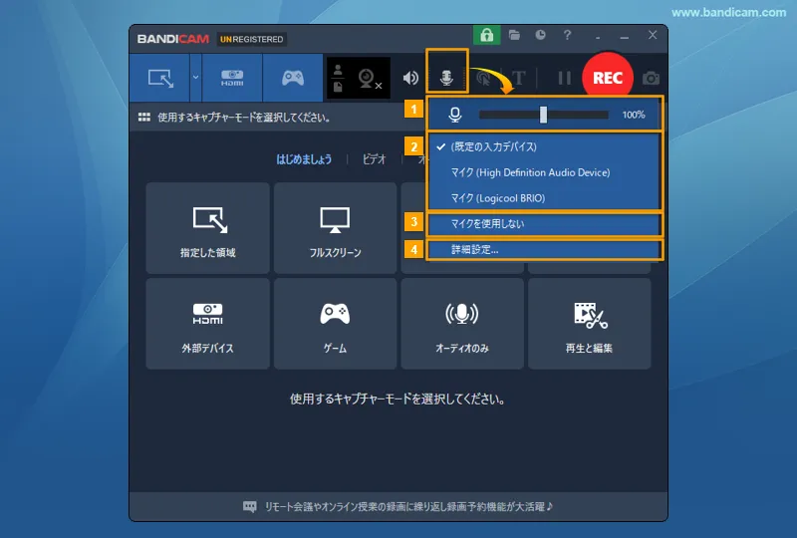
Task: Toggle the webcam overlay icon
Action: click(369, 79)
